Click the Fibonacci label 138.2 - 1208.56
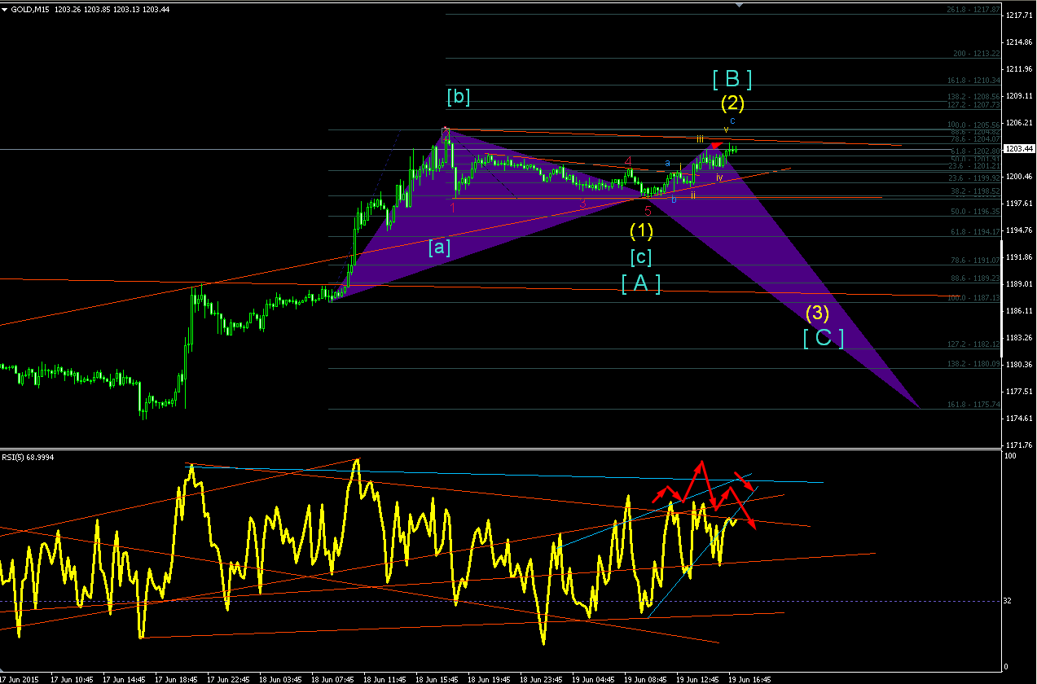This screenshot has height=684, width=1037. point(973,96)
